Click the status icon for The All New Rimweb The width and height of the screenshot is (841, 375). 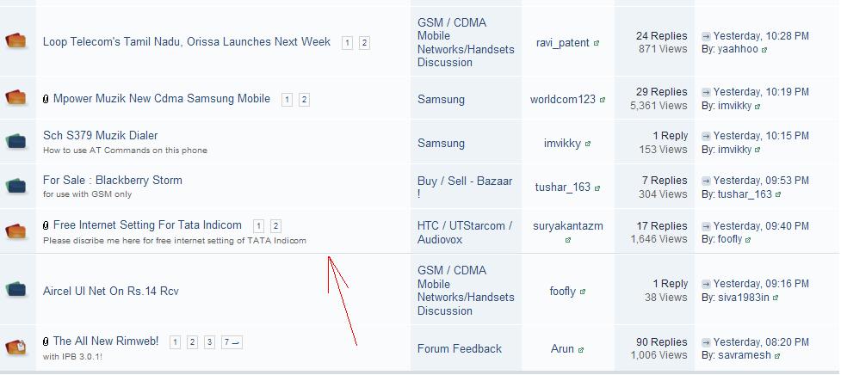click(x=15, y=347)
